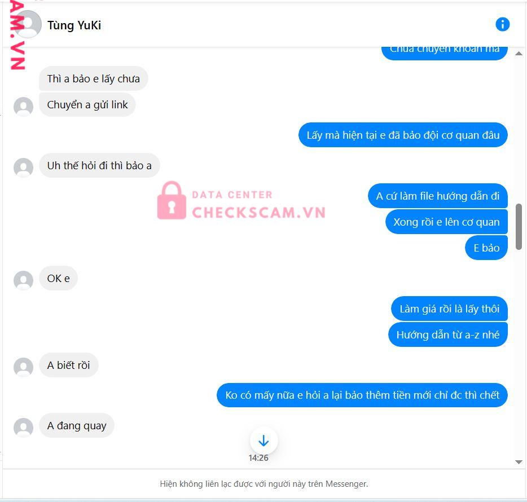527x502 pixels.
Task: Click avatar beside 'Chuyển a gửi link'
Action: tap(23, 107)
